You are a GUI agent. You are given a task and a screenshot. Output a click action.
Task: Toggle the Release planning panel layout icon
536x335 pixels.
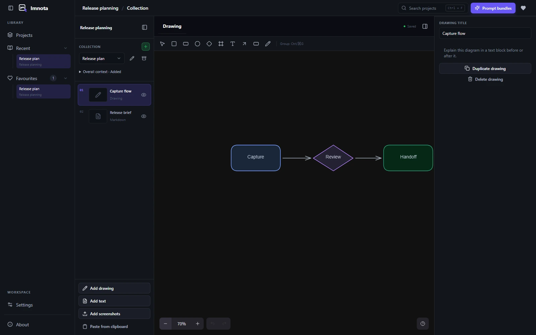click(x=144, y=27)
